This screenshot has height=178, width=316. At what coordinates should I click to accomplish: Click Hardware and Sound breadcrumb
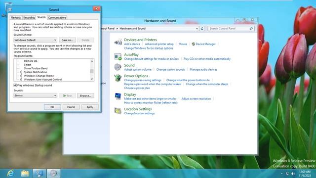tap(133, 29)
